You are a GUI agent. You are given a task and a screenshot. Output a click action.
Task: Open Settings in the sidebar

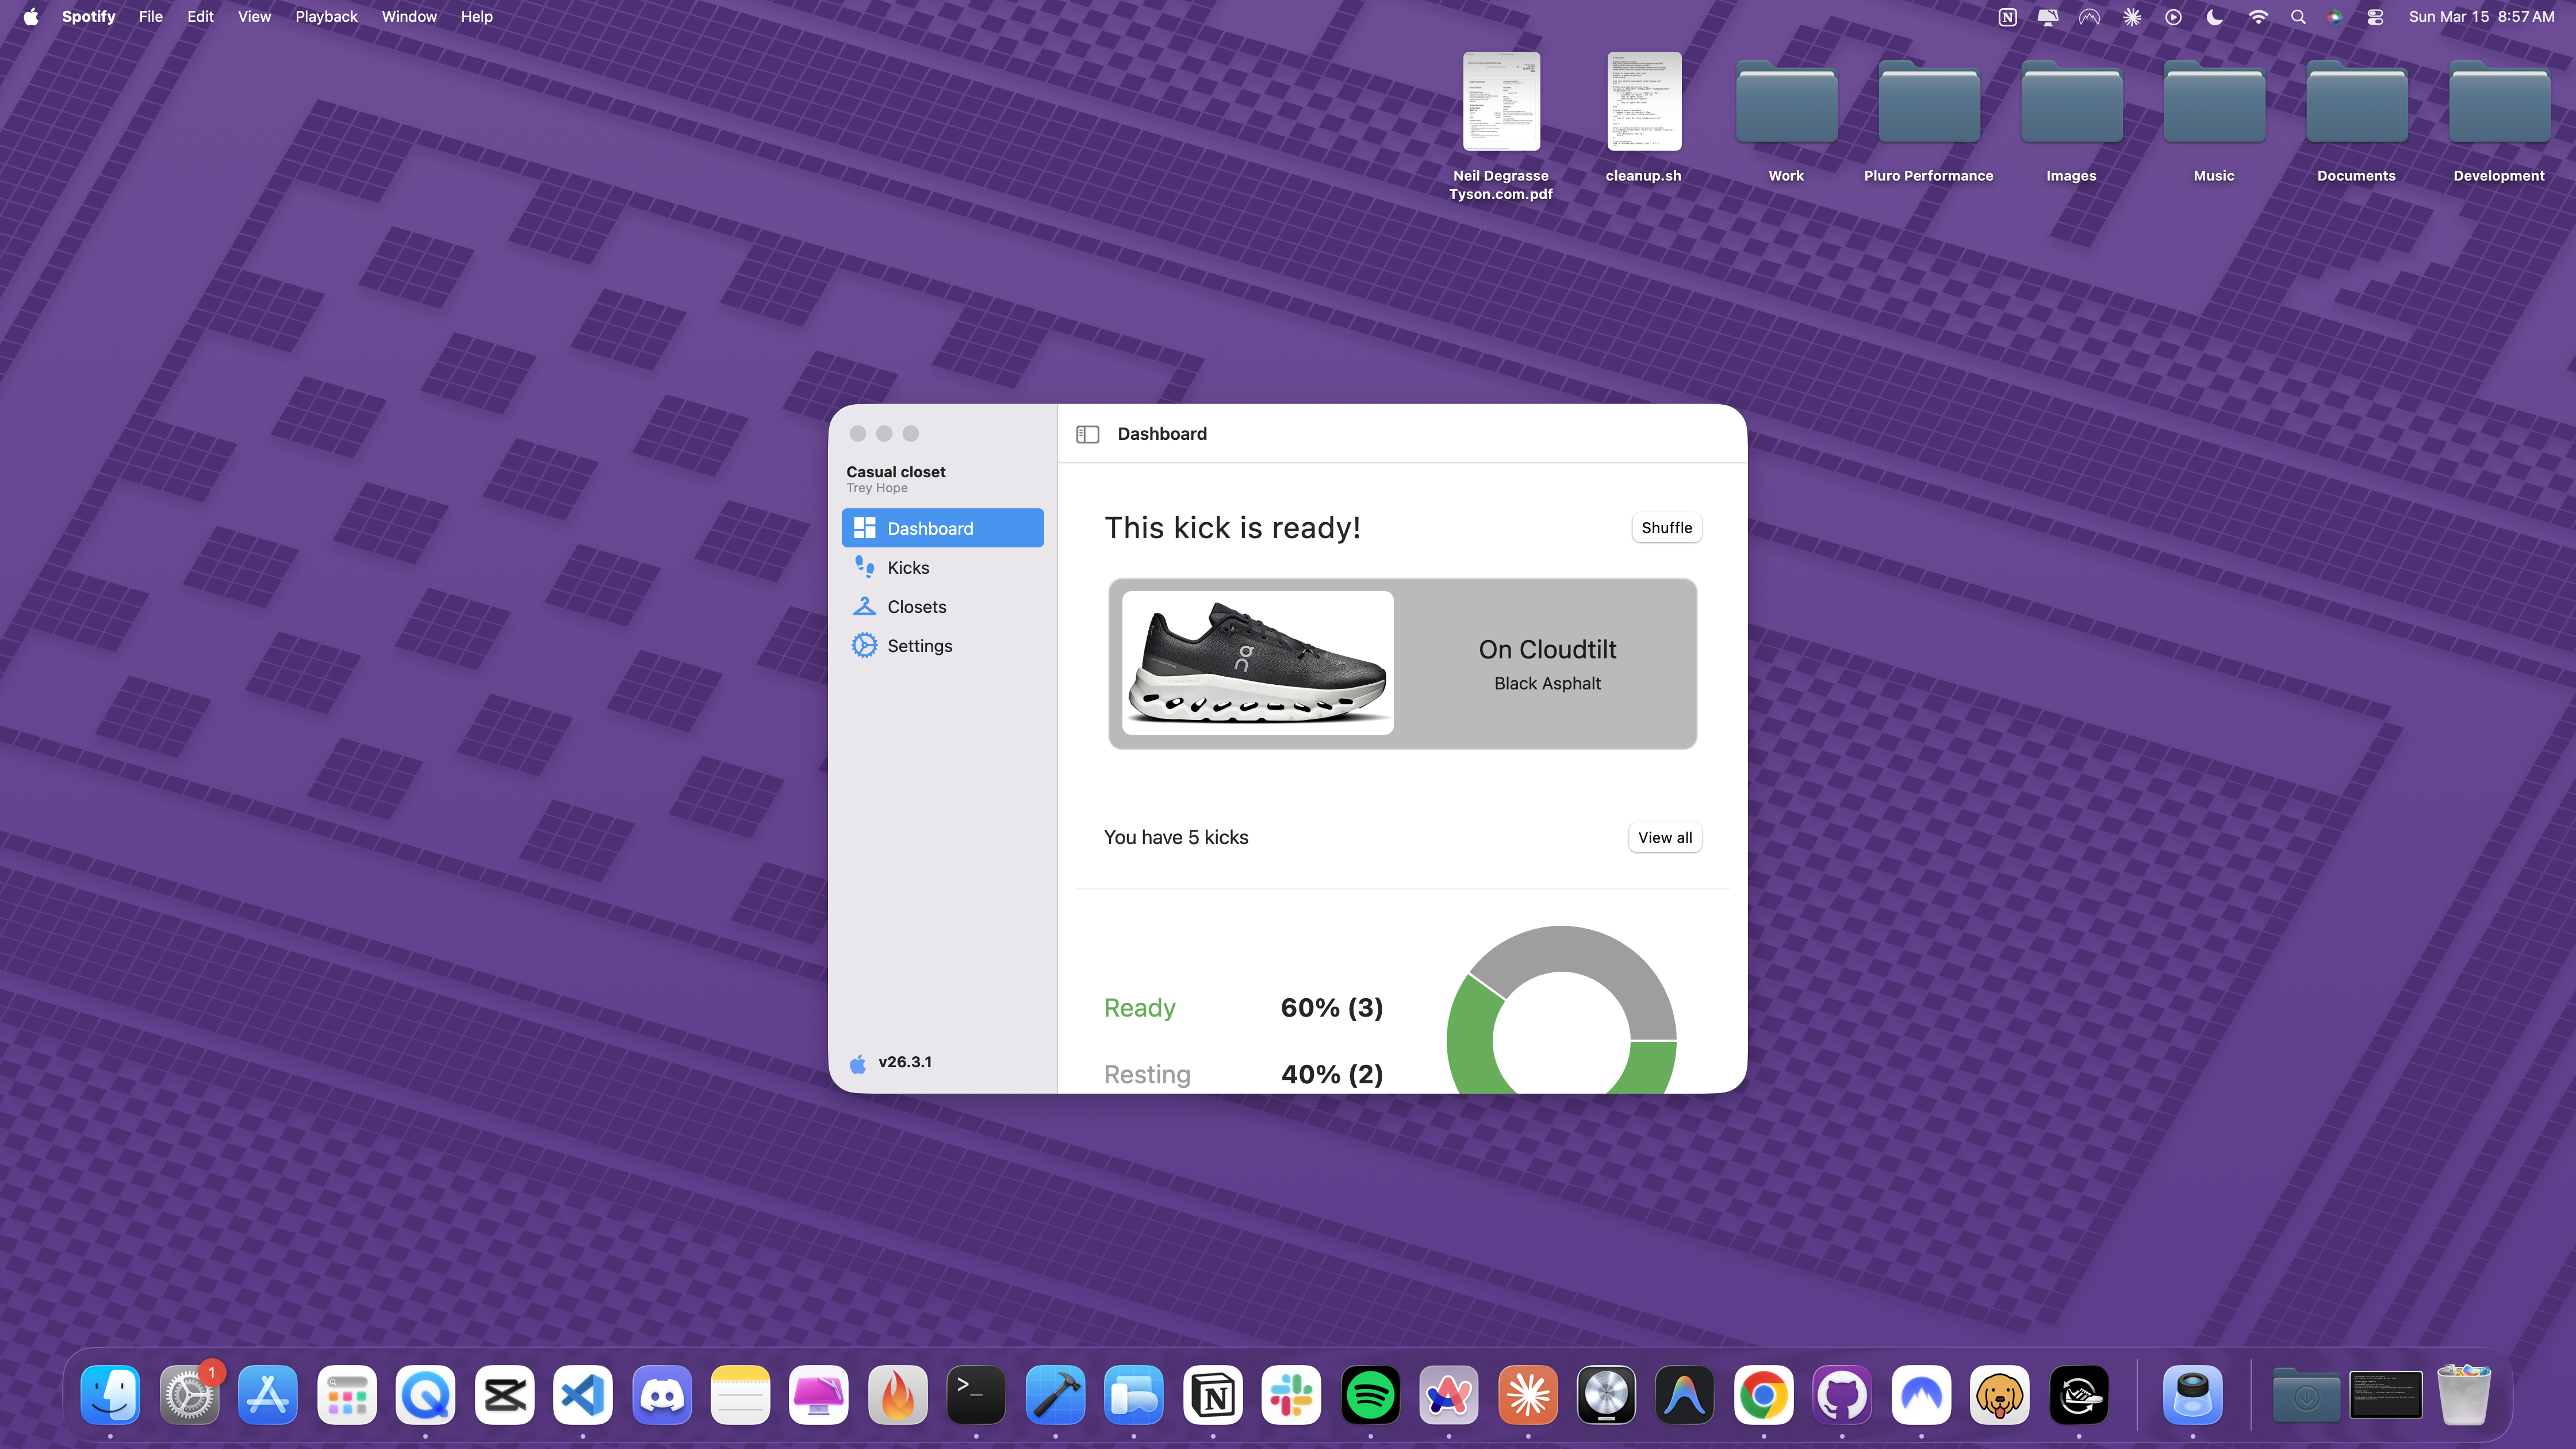(918, 646)
